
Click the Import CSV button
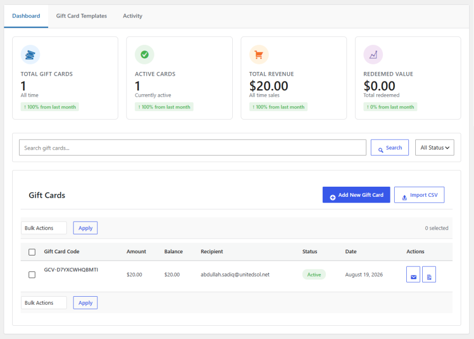(419, 195)
